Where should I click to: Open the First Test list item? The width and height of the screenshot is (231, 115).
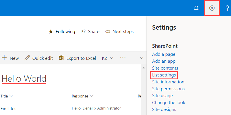point(9,108)
